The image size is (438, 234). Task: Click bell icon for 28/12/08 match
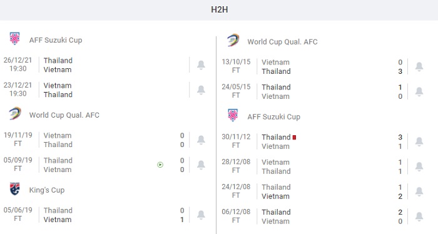[x=419, y=166]
